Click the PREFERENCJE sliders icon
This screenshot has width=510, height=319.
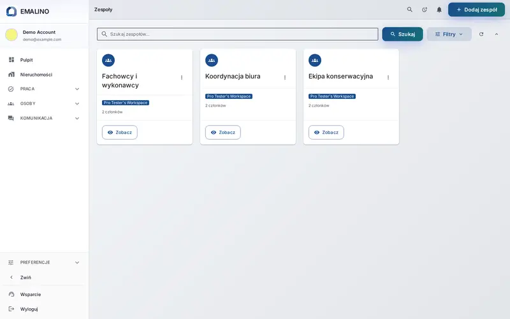(11, 262)
